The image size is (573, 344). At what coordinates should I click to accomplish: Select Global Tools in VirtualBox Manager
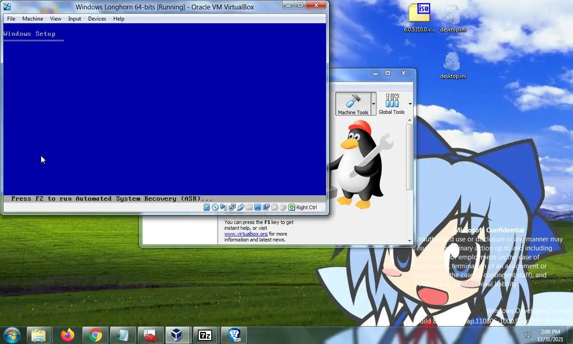pos(392,104)
